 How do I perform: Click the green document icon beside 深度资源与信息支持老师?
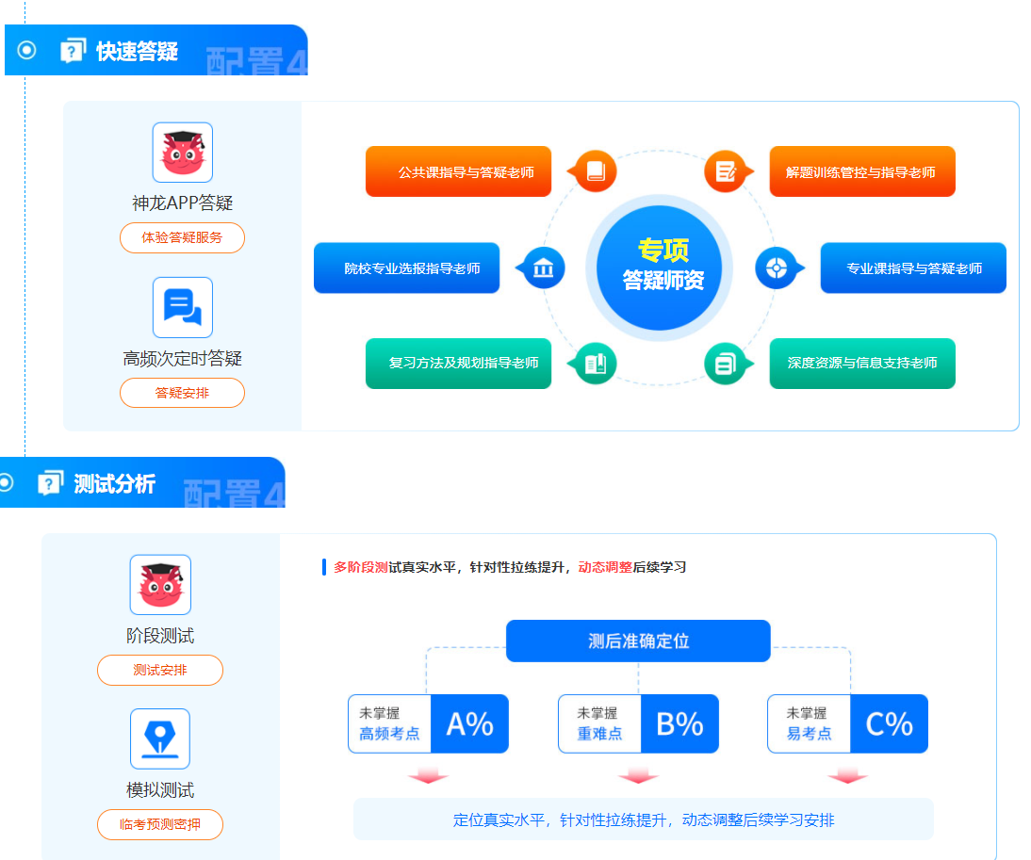[x=728, y=364]
